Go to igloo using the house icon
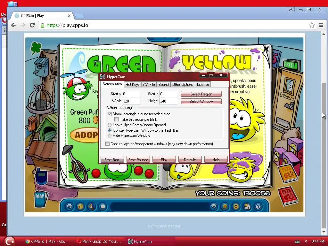 [247, 207]
